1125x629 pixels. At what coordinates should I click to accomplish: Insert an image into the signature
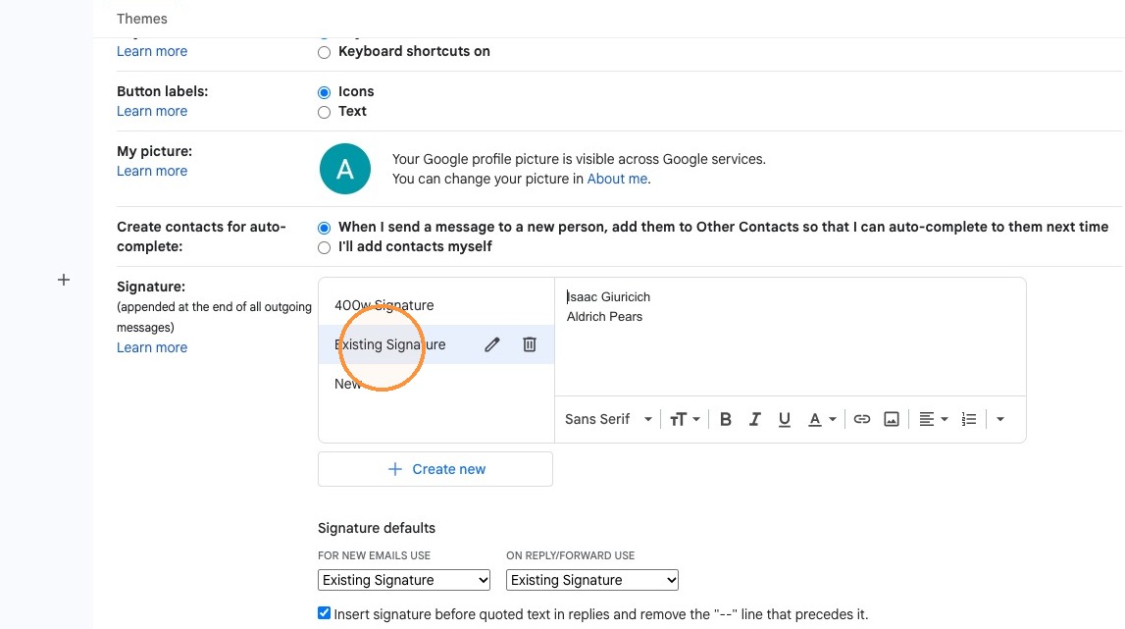[892, 419]
